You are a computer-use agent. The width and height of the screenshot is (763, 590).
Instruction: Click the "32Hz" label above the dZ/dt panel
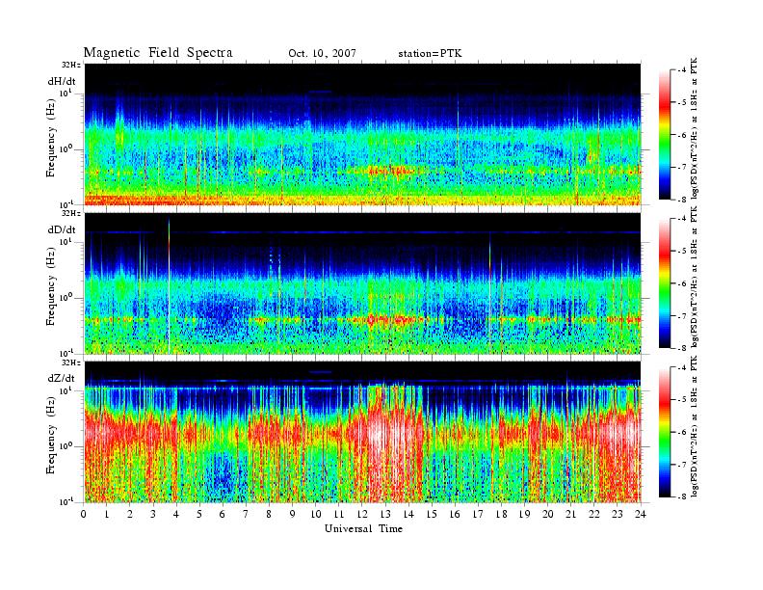pyautogui.click(x=70, y=362)
